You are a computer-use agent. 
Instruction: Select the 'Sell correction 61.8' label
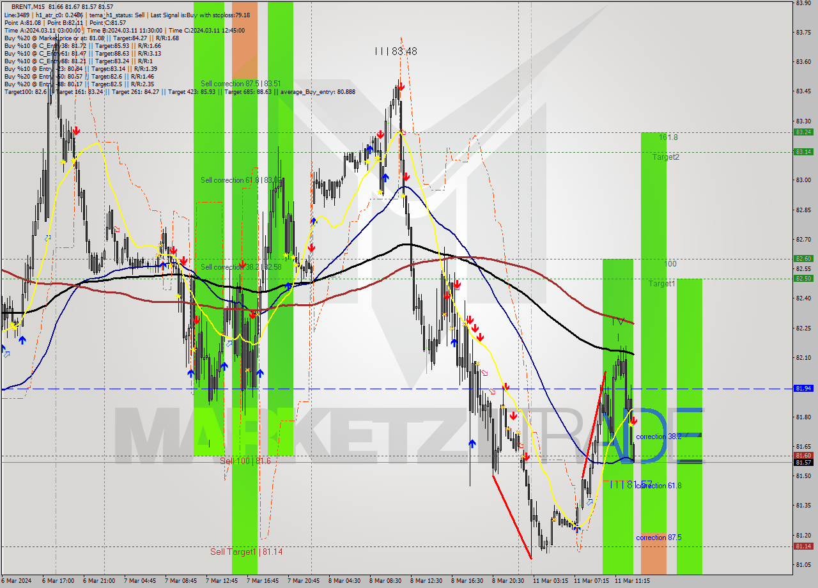tap(240, 180)
